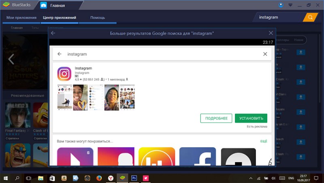Click the BlueStacks search field with instagram

tap(278, 17)
